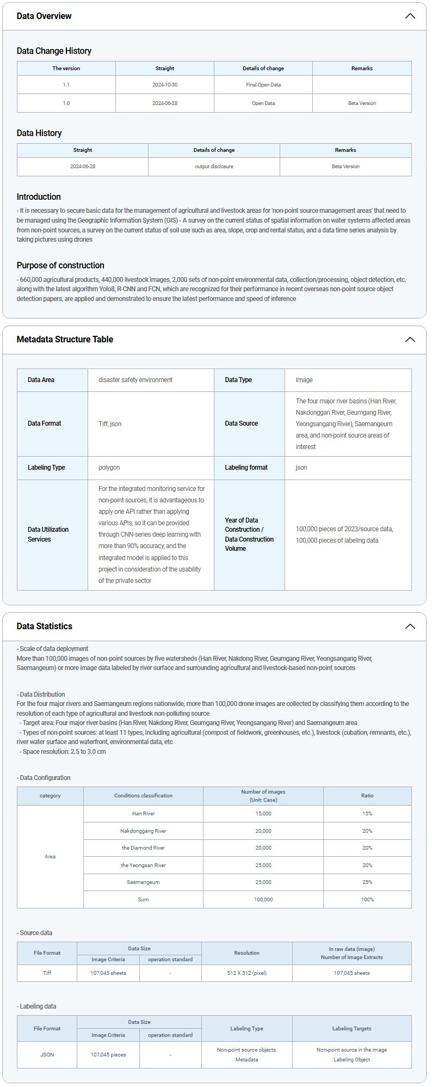Click the Metadata Structure Table title
Viewport: 432px width, 1087px height.
click(x=65, y=339)
